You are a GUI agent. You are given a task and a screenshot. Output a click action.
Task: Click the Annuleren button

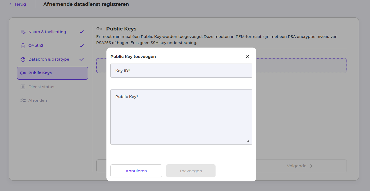tap(136, 171)
